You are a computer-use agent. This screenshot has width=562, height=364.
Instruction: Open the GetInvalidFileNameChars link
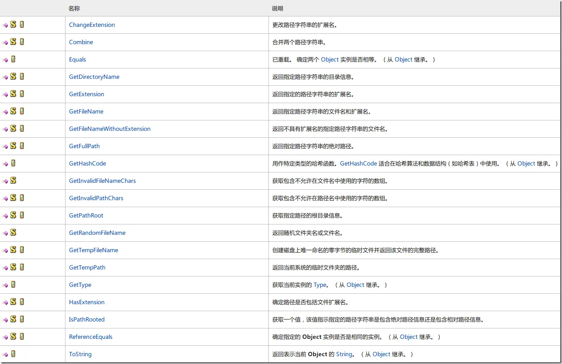(x=102, y=181)
